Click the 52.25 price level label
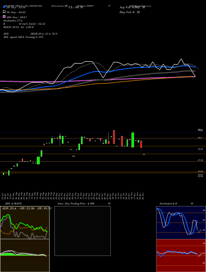 pyautogui.click(x=200, y=149)
